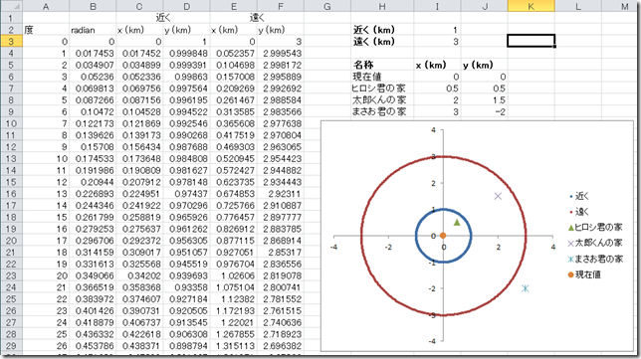Click '太郎くんの家' table row label
Viewport: 641px width, 359px height.
[382, 100]
